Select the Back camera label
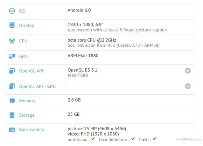203x146 pixels. [x=32, y=130]
